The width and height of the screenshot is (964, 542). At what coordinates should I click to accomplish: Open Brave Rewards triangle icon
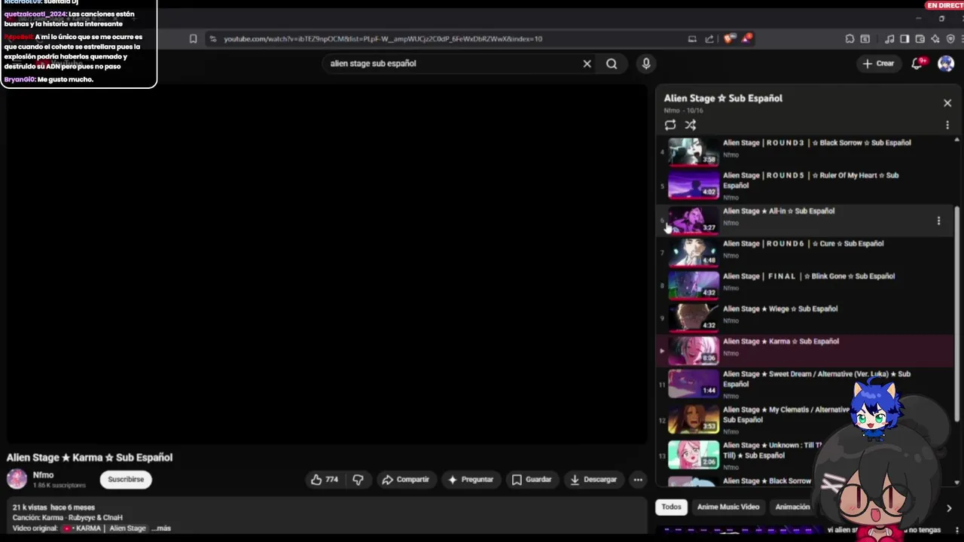[746, 38]
